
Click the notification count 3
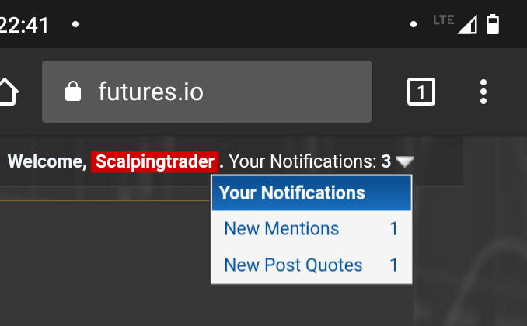pos(386,161)
